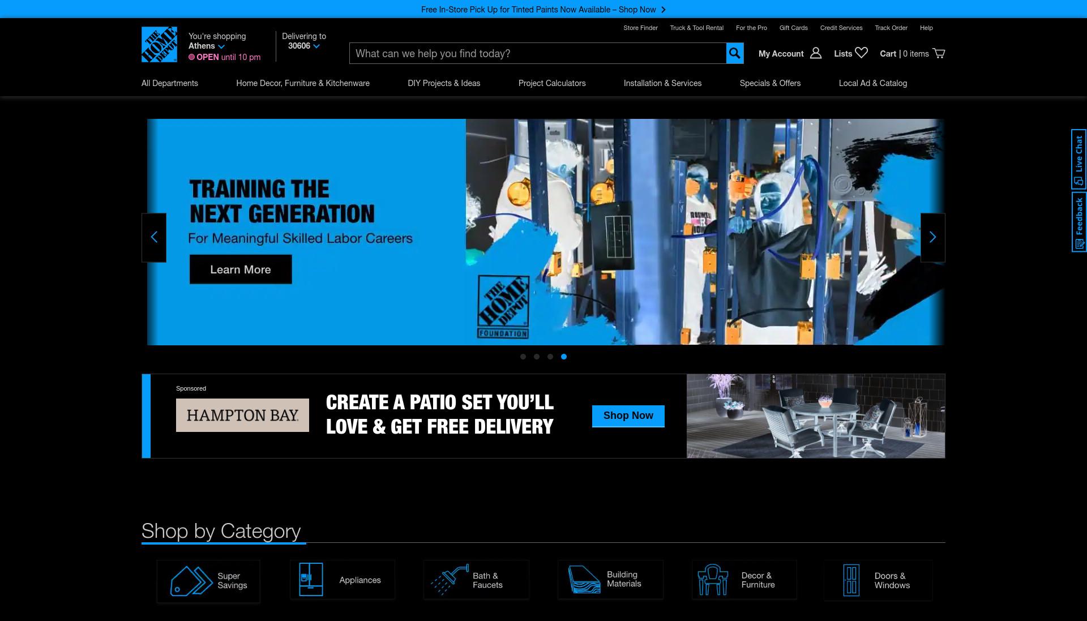
Task: Open the Gift Cards link
Action: [793, 28]
